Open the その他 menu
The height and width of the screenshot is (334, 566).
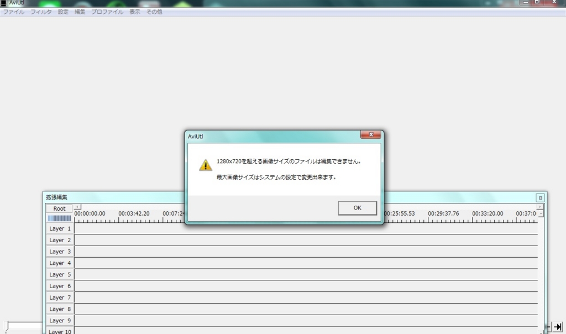pos(154,11)
